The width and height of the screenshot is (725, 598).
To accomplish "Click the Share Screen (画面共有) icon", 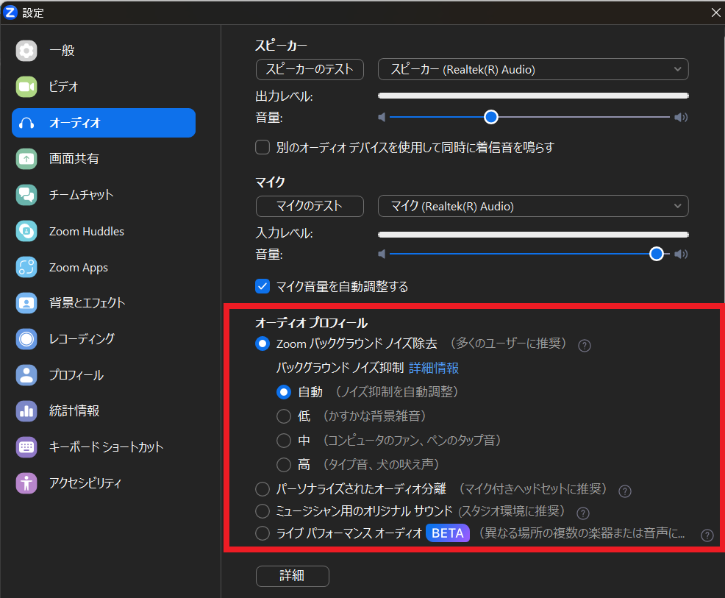I will [26, 159].
